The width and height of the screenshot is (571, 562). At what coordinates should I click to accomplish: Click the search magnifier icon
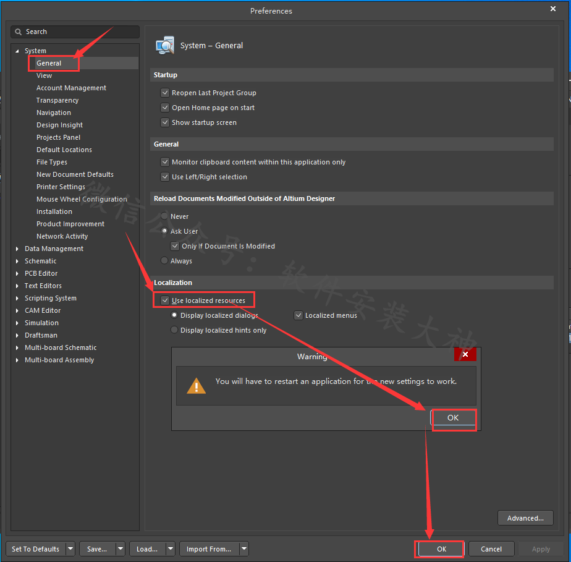click(18, 32)
